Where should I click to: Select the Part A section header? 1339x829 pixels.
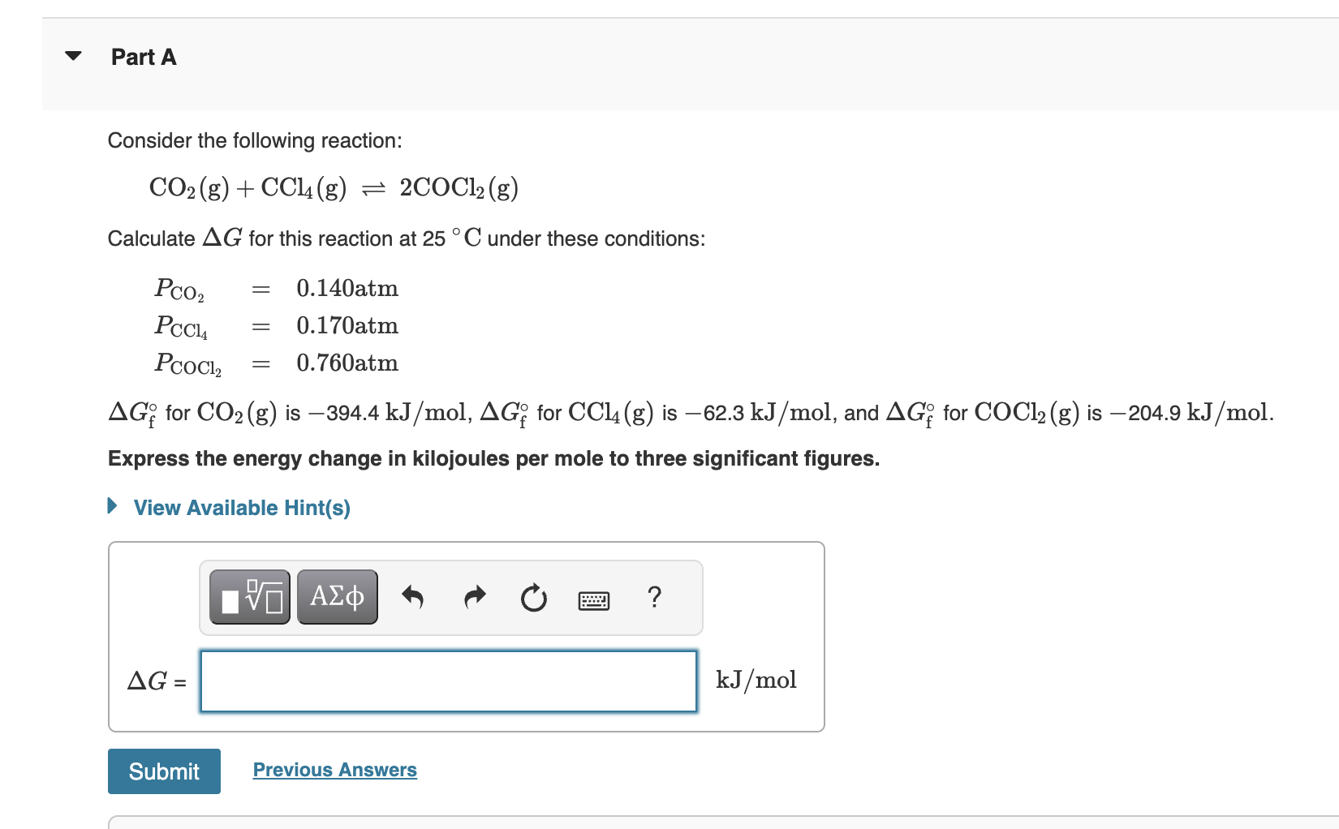tap(143, 57)
